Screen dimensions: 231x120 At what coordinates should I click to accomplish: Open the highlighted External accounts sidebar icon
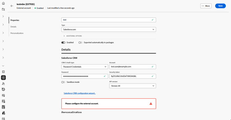click(3, 78)
